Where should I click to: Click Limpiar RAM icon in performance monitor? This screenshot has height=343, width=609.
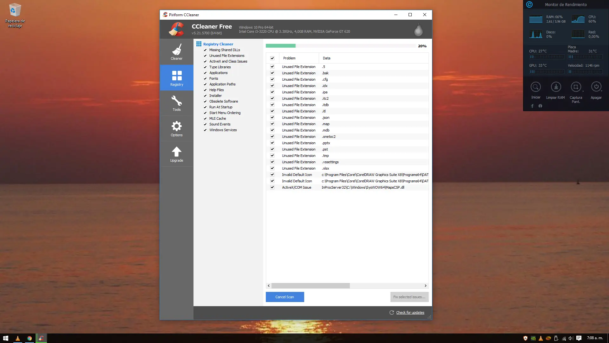[555, 87]
